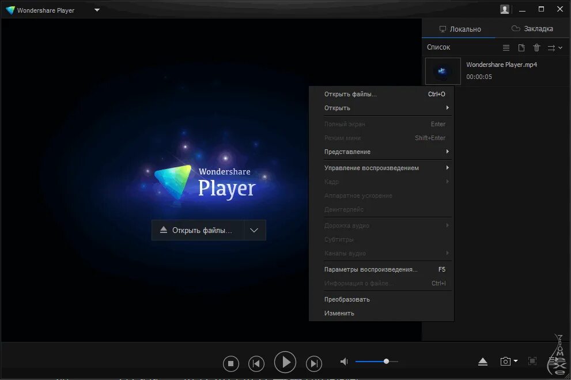This screenshot has height=380, width=571.
Task: Adjust the volume slider
Action: tap(377, 362)
